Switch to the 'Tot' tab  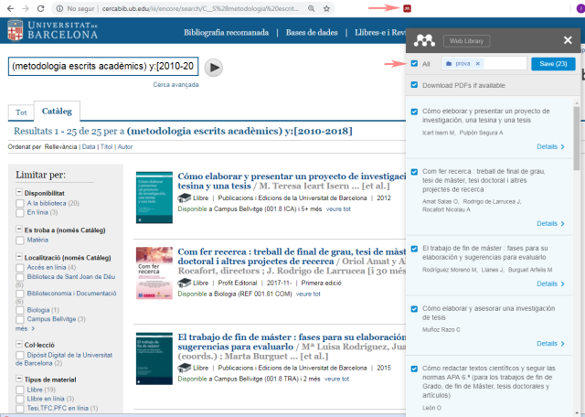tap(19, 112)
